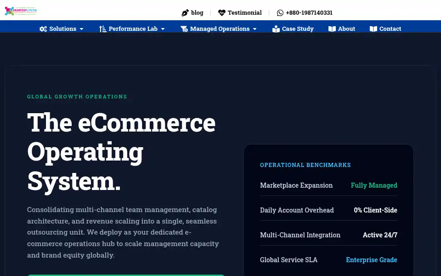This screenshot has width=441, height=276.
Task: Click the Testimonial heart icon
Action: point(221,13)
